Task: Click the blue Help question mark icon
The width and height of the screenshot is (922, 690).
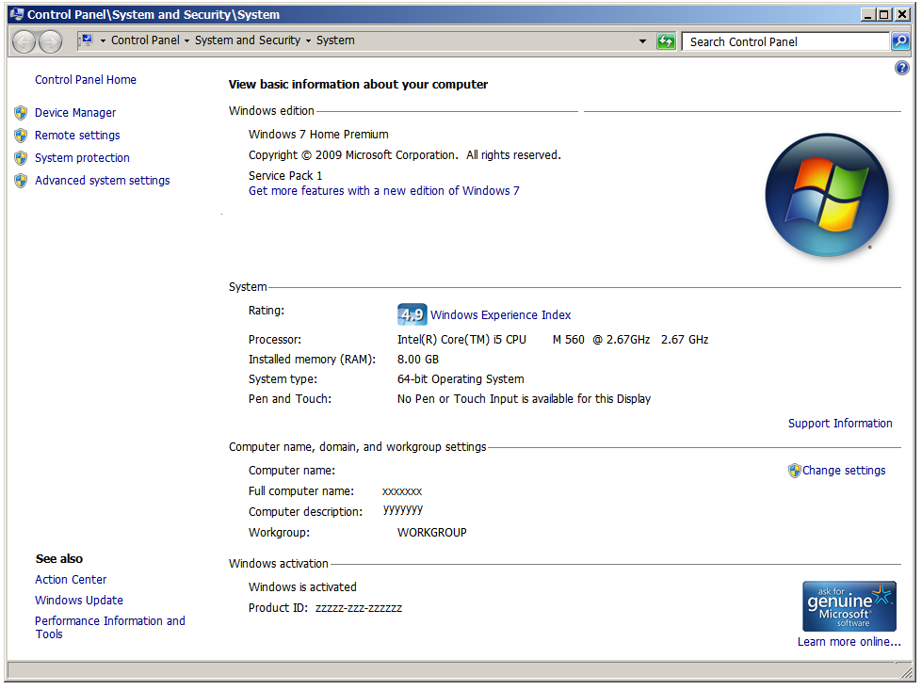Action: 901,68
